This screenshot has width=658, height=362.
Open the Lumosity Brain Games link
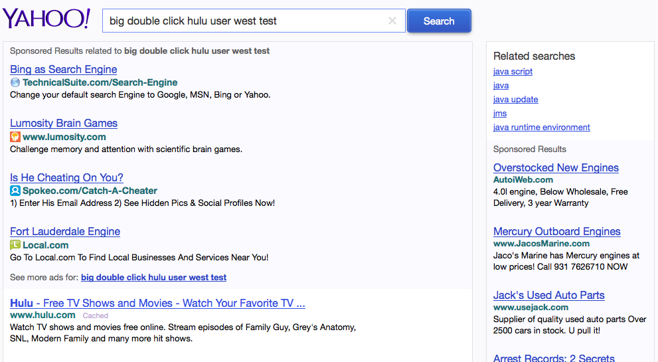[64, 123]
